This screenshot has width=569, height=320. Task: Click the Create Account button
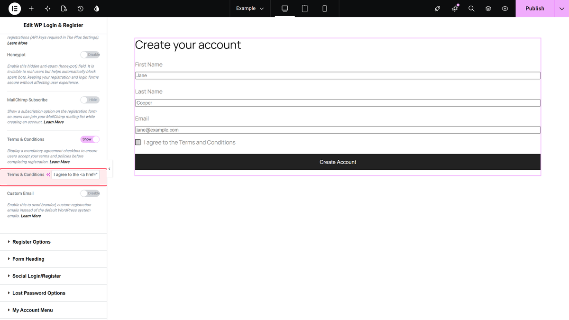coord(338,162)
